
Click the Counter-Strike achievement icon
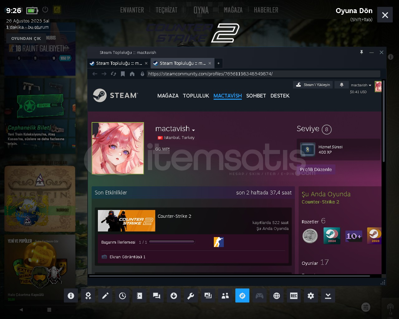click(219, 242)
